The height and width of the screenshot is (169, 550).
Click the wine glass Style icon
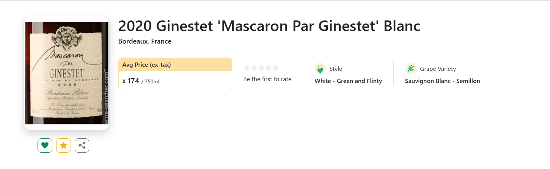pos(320,69)
